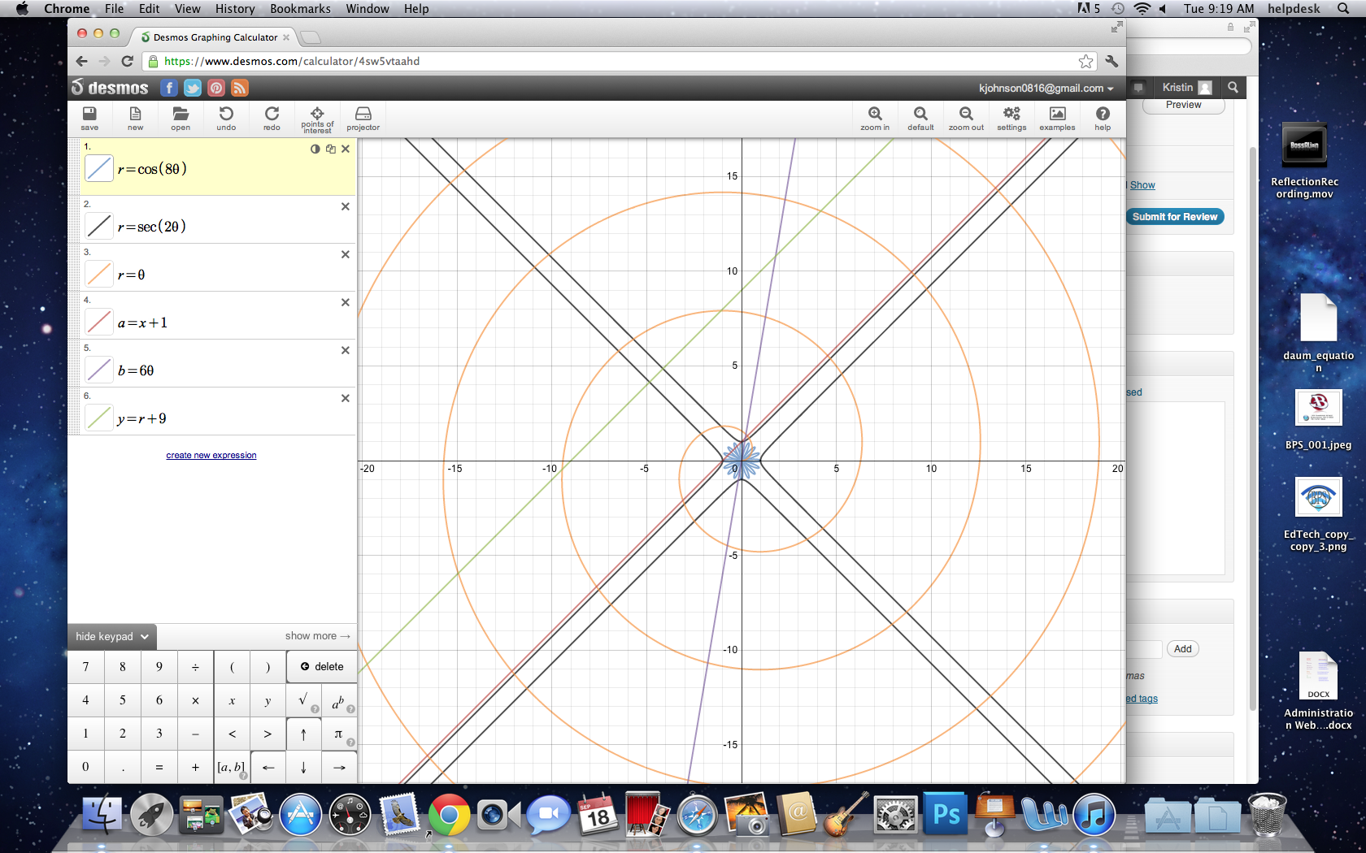1366x853 pixels.
Task: Click the create new expression link
Action: (x=211, y=455)
